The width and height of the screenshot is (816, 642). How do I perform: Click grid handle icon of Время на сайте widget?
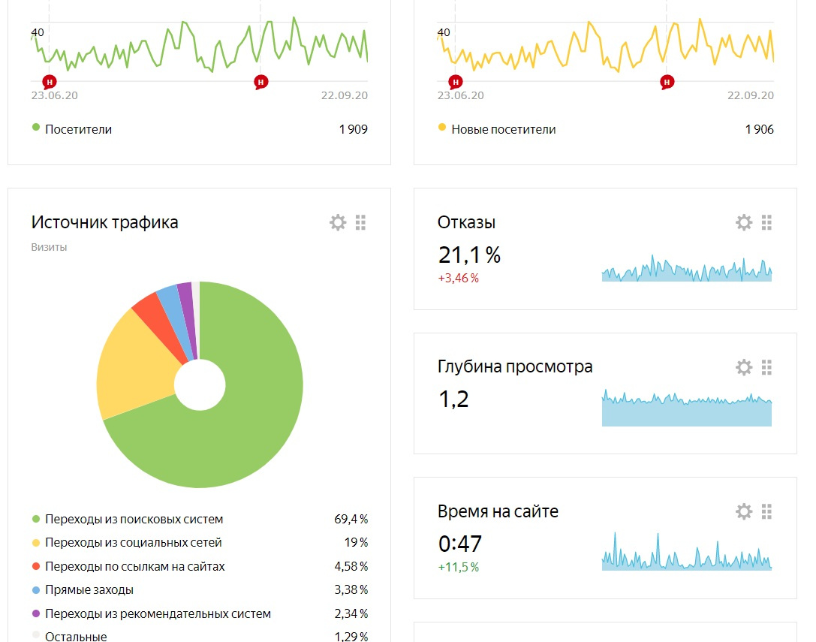click(766, 511)
